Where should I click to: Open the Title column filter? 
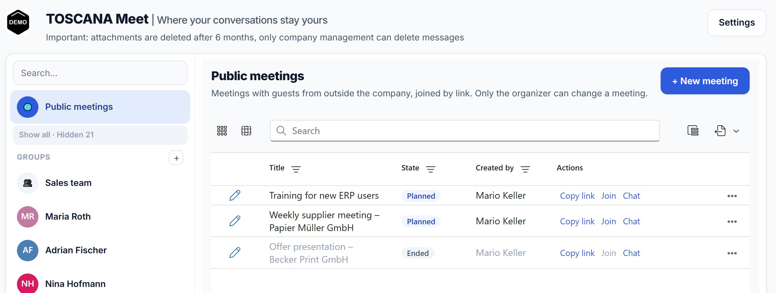click(x=296, y=169)
